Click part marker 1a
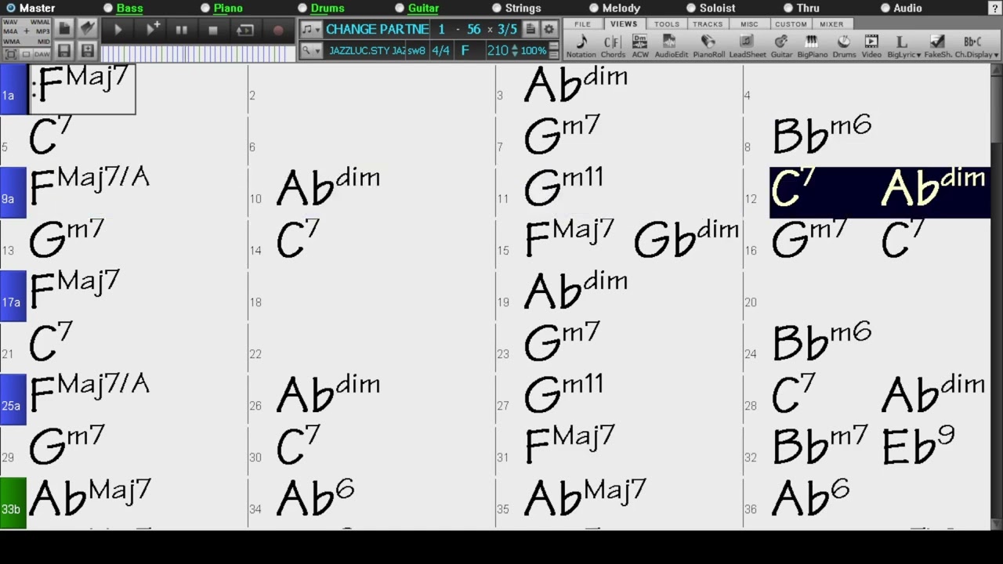The width and height of the screenshot is (1003, 564). coord(13,89)
